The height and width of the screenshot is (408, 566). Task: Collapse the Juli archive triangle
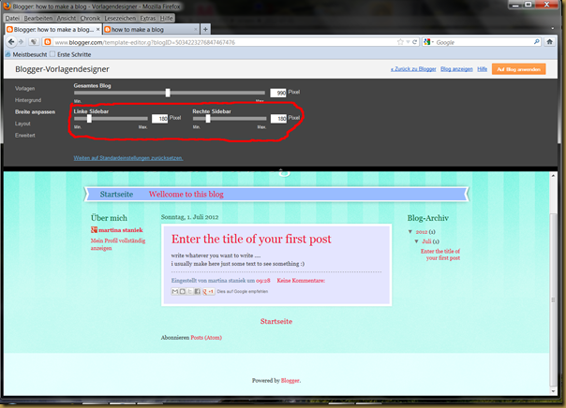coord(417,241)
